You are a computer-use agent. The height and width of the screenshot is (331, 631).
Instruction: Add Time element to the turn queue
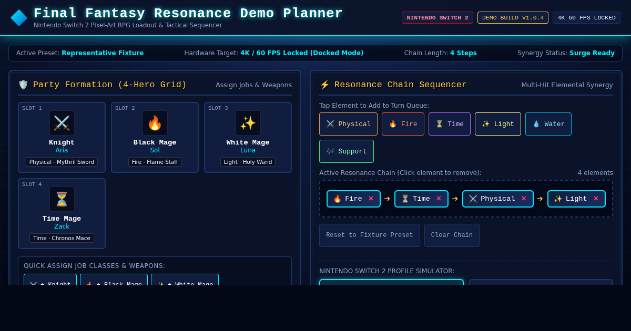tap(450, 124)
